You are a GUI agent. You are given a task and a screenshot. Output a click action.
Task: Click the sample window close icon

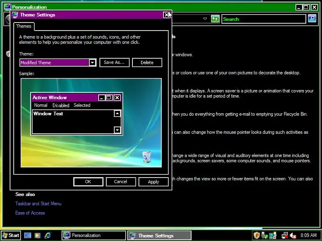click(x=117, y=98)
